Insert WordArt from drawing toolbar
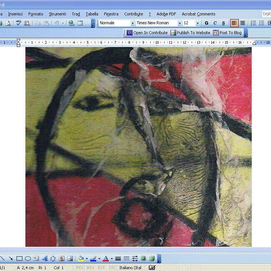271x271 pixels. pyautogui.click(x=45, y=259)
